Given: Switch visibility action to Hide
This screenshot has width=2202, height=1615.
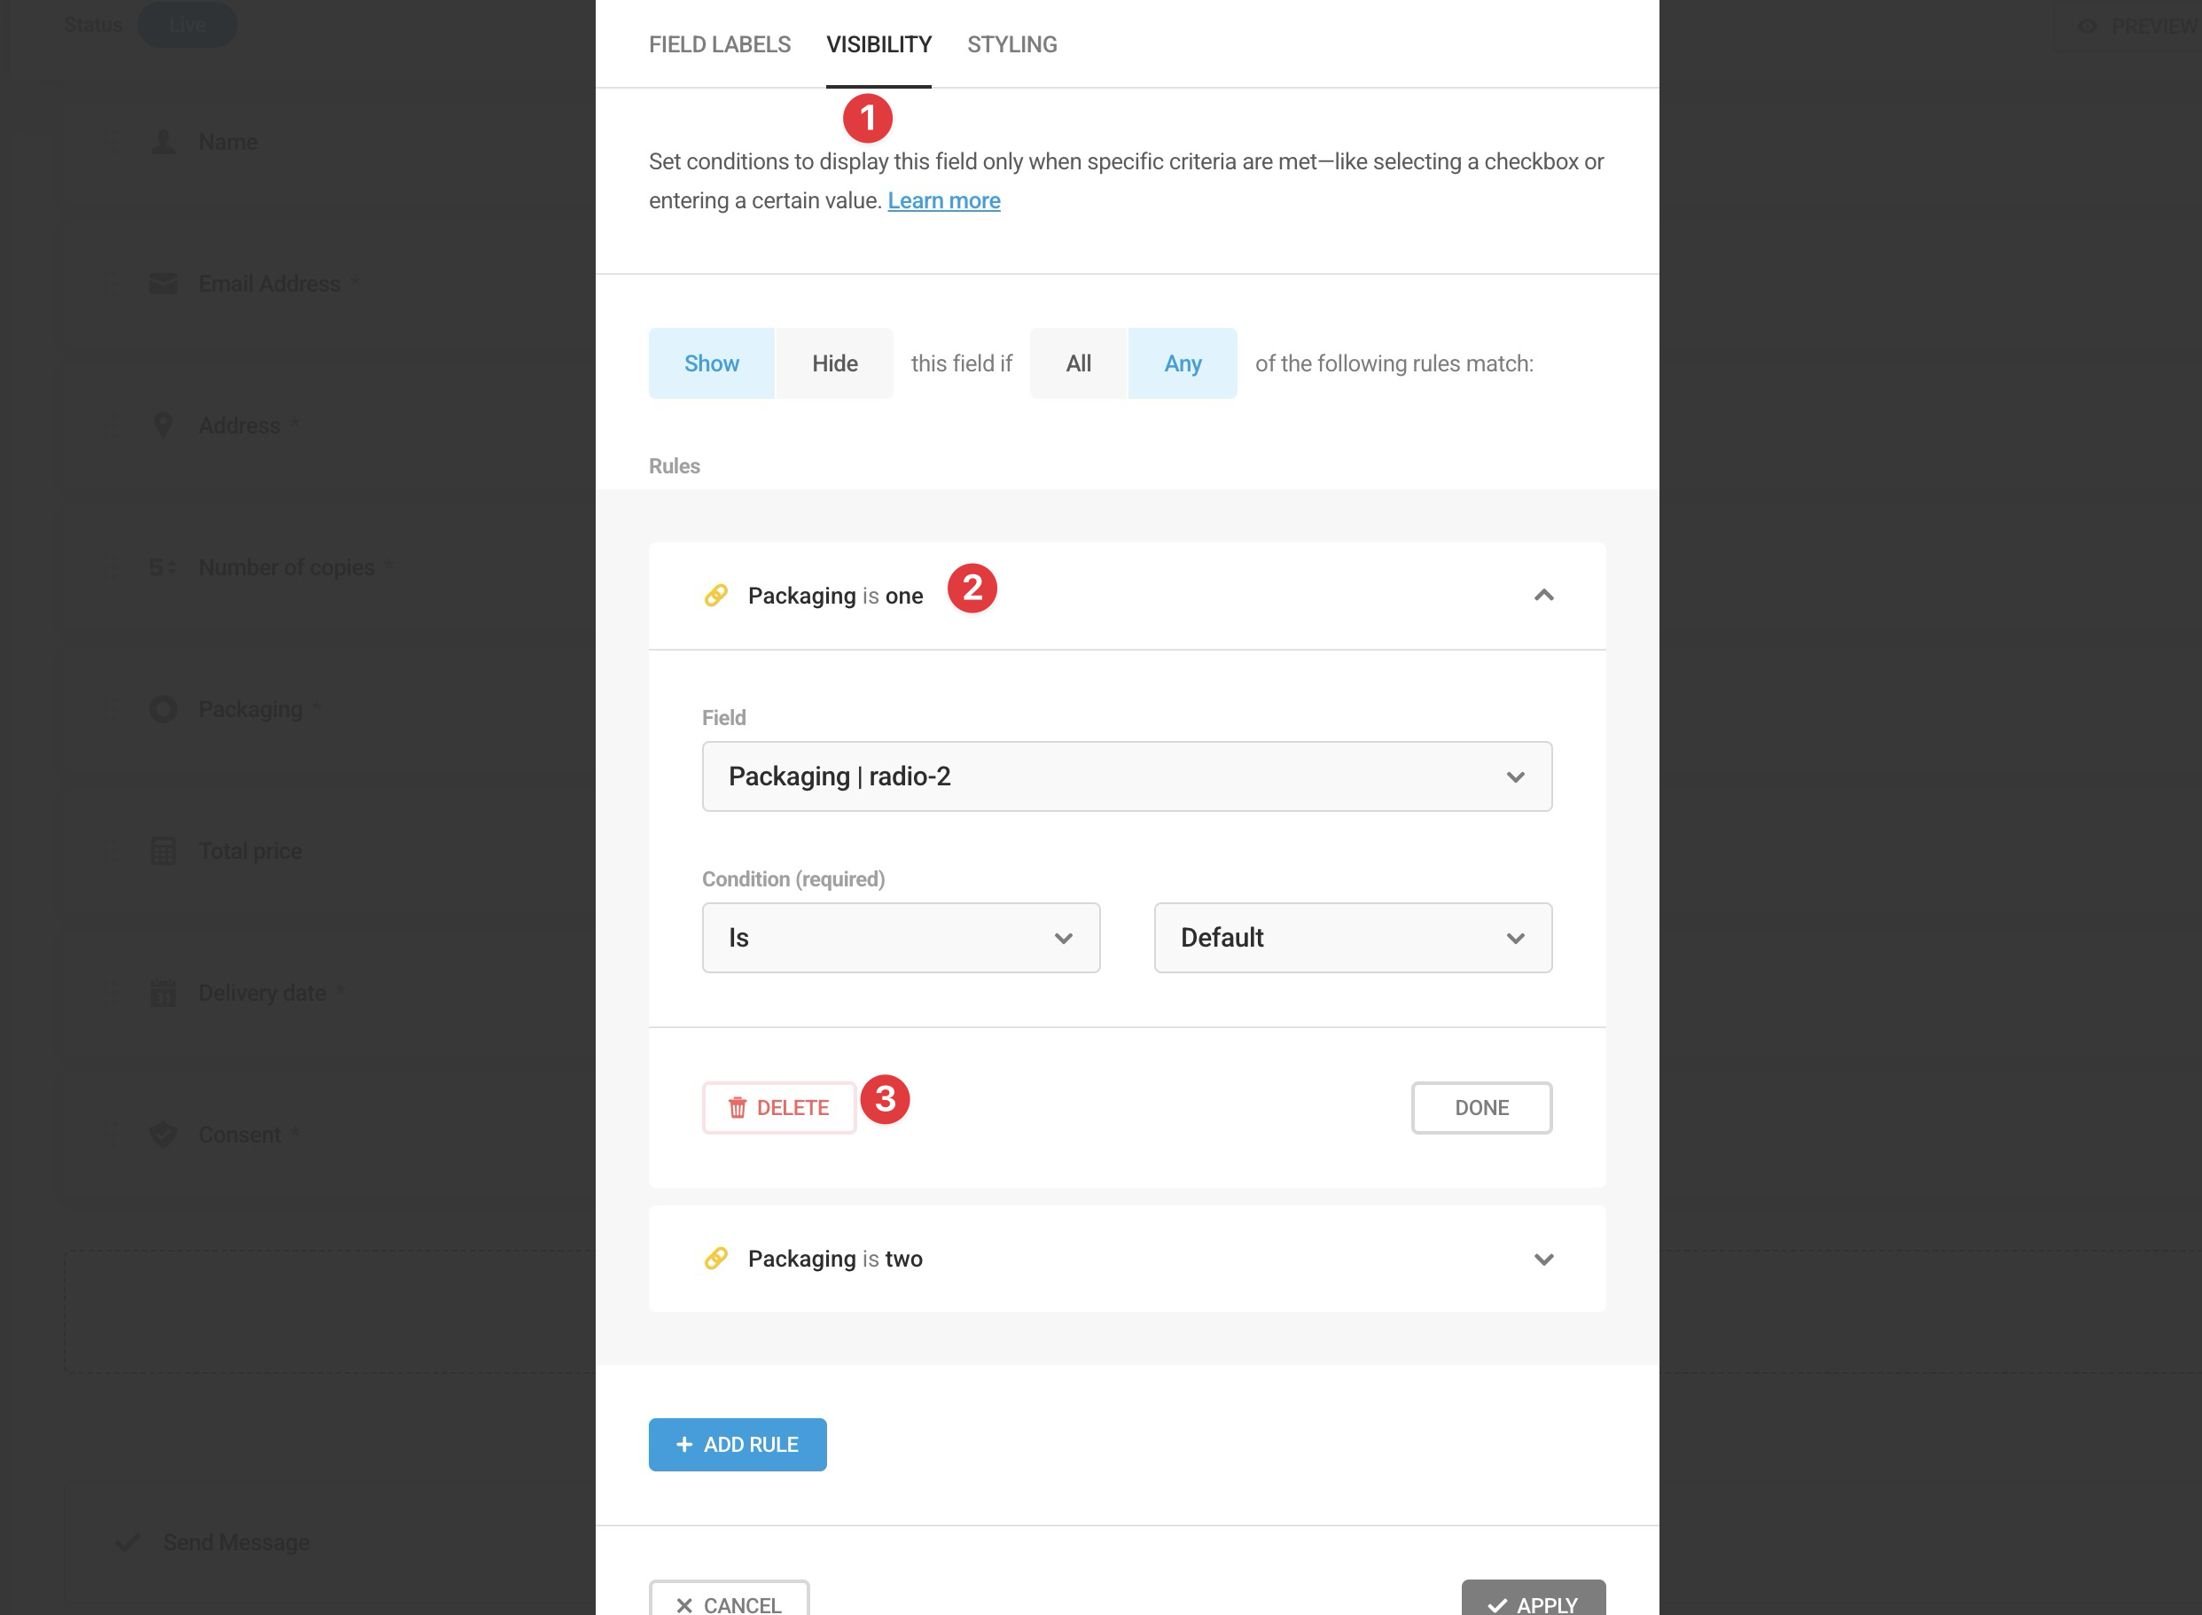Looking at the screenshot, I should (834, 363).
